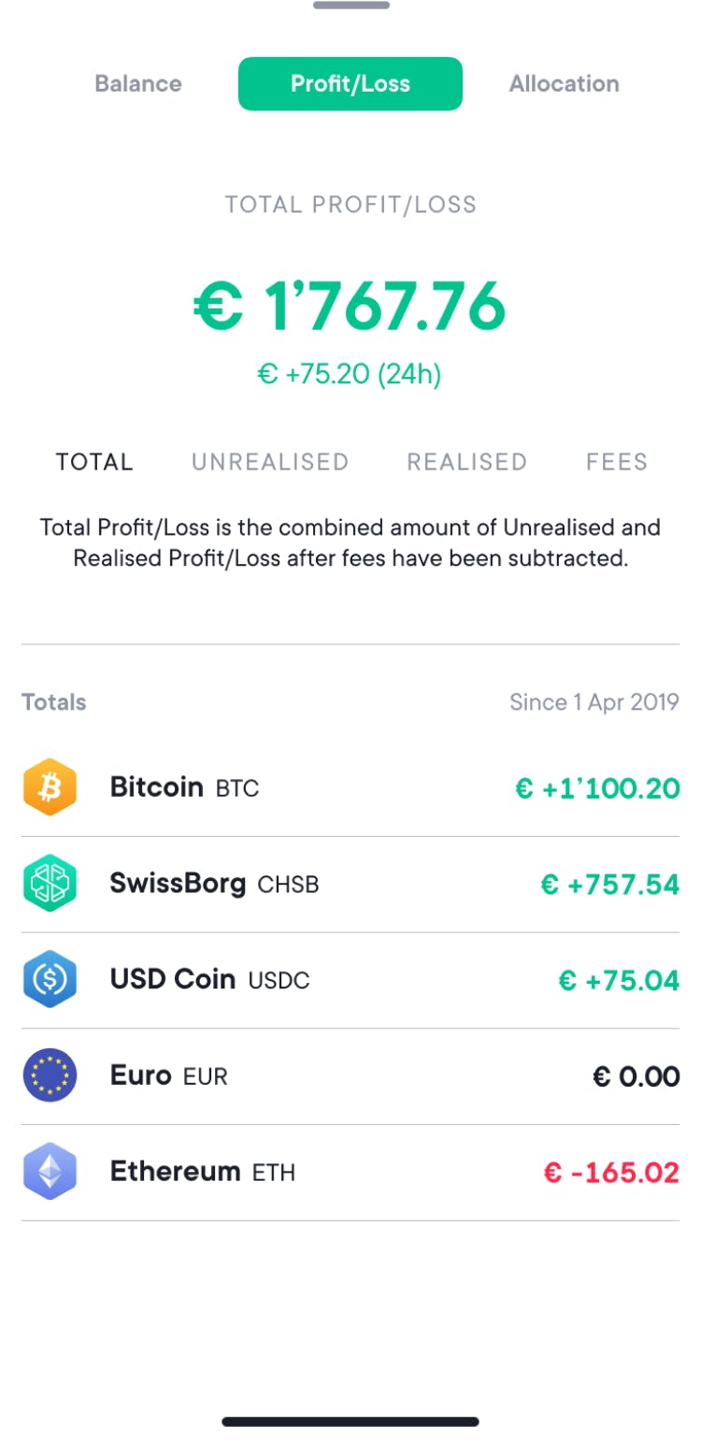
Task: Tap the € +75.20 (24h) change text
Action: pos(350,374)
